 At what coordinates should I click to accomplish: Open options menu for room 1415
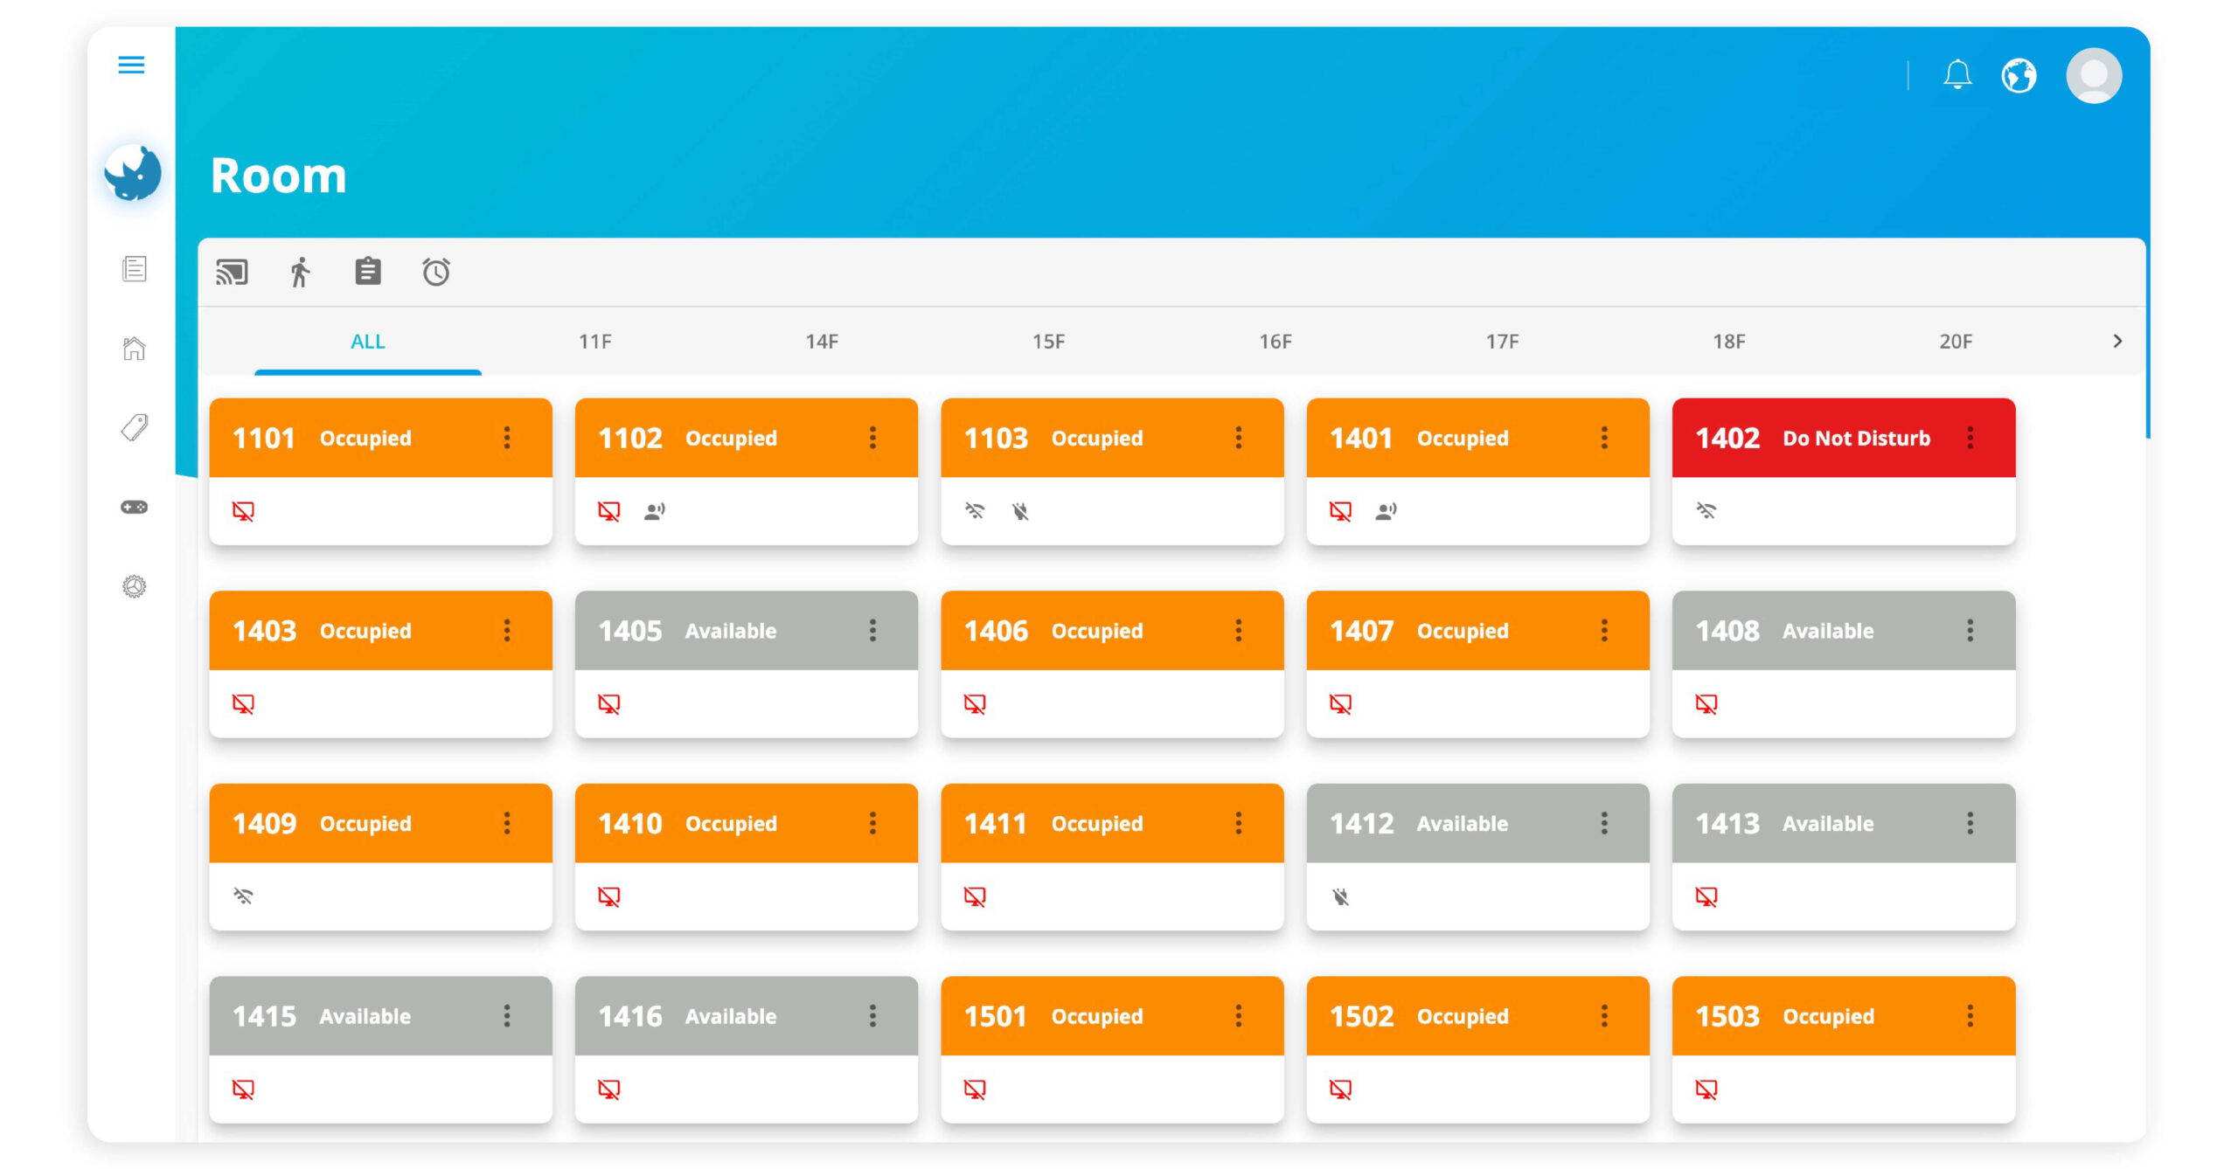click(507, 1016)
